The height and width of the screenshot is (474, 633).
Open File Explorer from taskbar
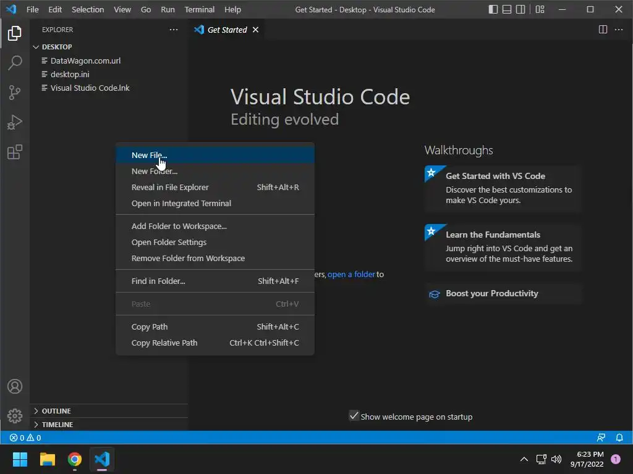pyautogui.click(x=47, y=459)
